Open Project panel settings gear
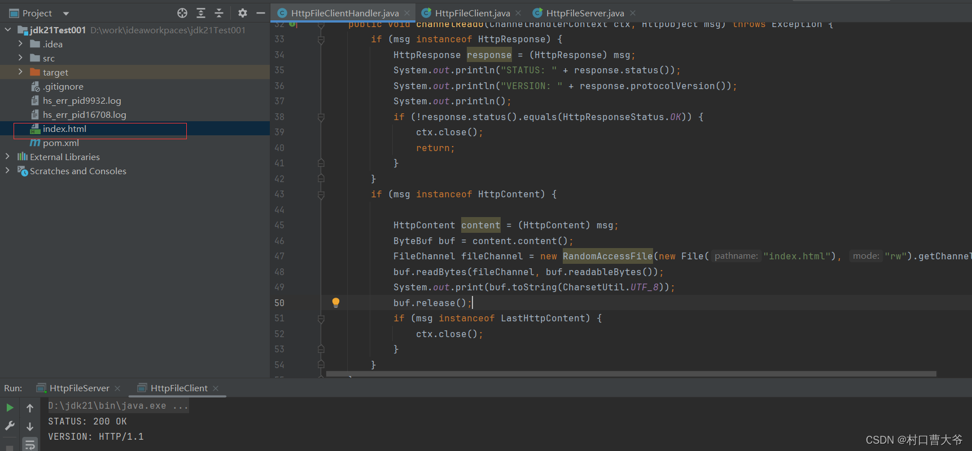This screenshot has height=451, width=972. tap(243, 13)
